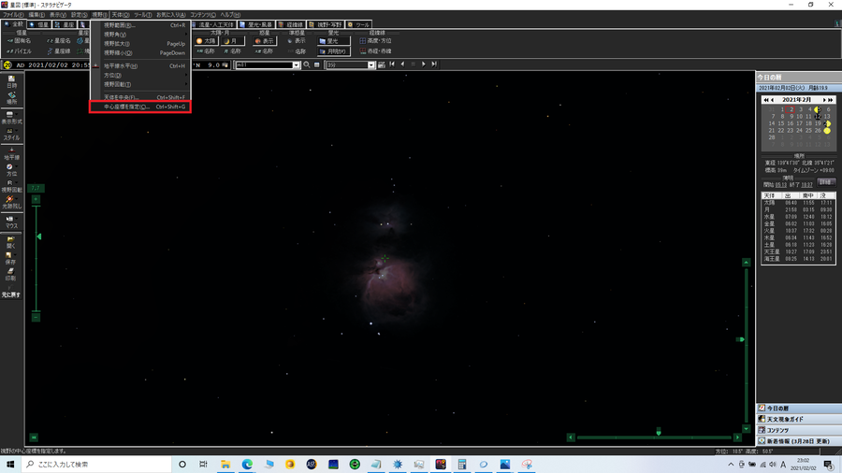Open the time step 1分 dropdown
This screenshot has width=842, height=473.
[371, 65]
